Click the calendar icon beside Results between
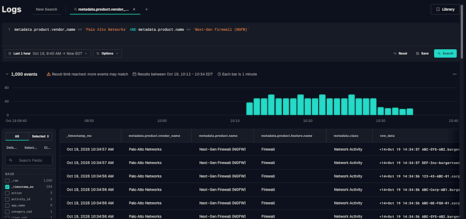This screenshot has height=219, width=466. [x=134, y=74]
